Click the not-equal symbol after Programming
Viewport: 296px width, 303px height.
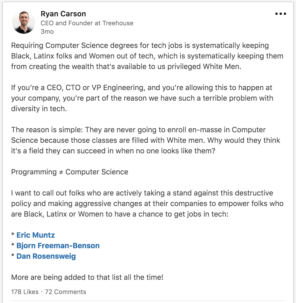tap(61, 172)
